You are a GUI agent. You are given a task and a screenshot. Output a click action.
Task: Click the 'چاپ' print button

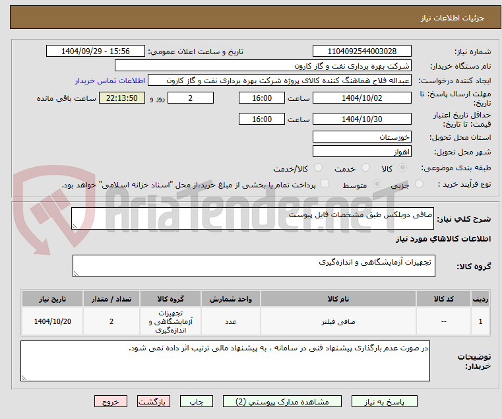[197, 401]
